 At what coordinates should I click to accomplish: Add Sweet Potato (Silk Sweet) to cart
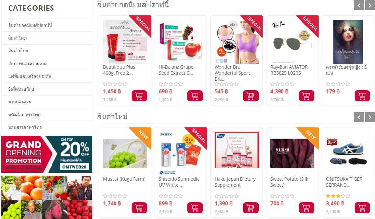[x=307, y=208]
